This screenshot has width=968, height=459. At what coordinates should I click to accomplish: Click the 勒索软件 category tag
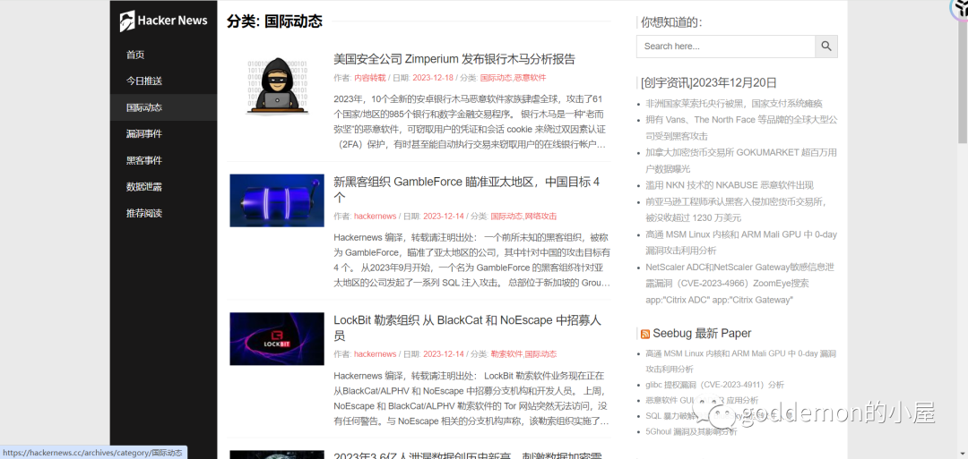506,354
